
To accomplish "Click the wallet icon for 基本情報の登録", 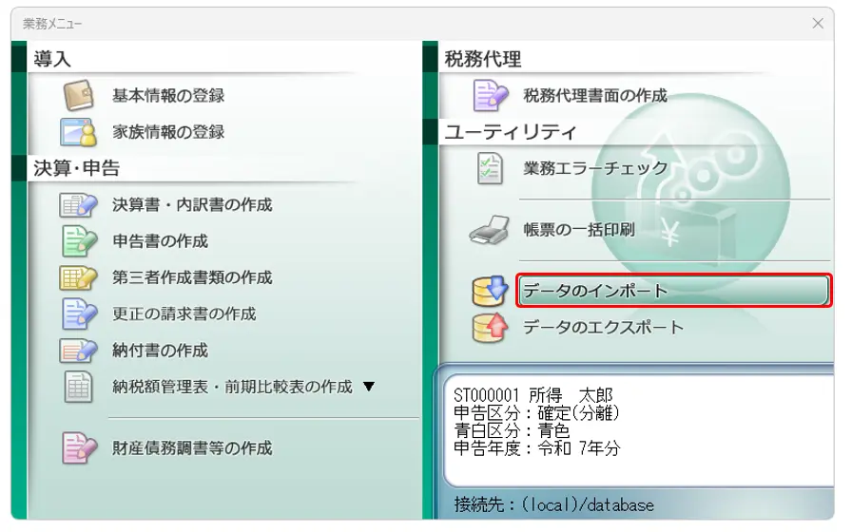I will tap(79, 96).
